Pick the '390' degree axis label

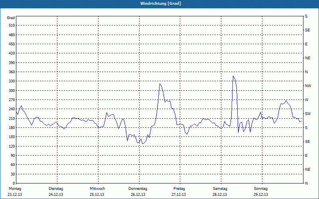(x=12, y=63)
